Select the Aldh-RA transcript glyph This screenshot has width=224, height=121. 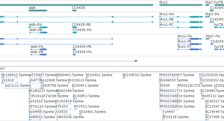click(x=38, y=27)
